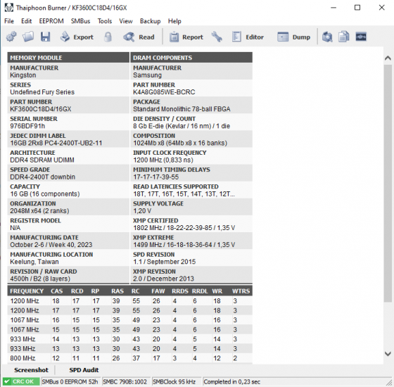Select part number KF3600C18D4/16GX value
Viewport: 394px width, 387px height.
coord(41,109)
